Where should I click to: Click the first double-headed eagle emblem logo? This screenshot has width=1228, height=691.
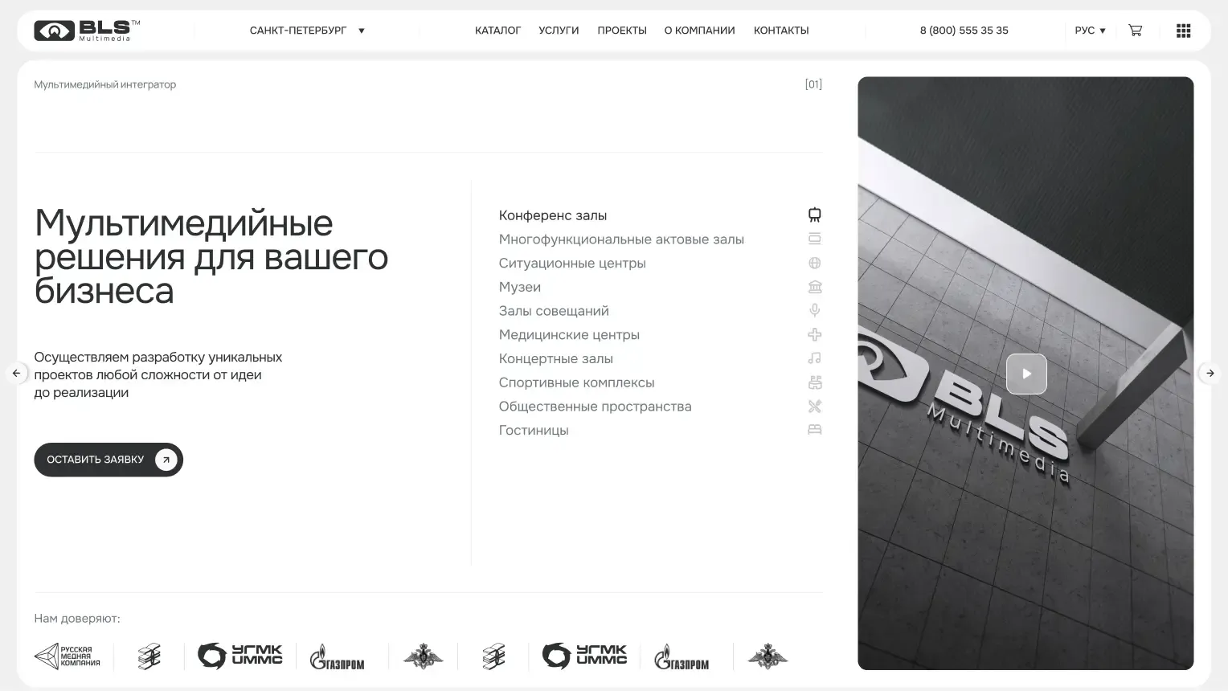(423, 656)
